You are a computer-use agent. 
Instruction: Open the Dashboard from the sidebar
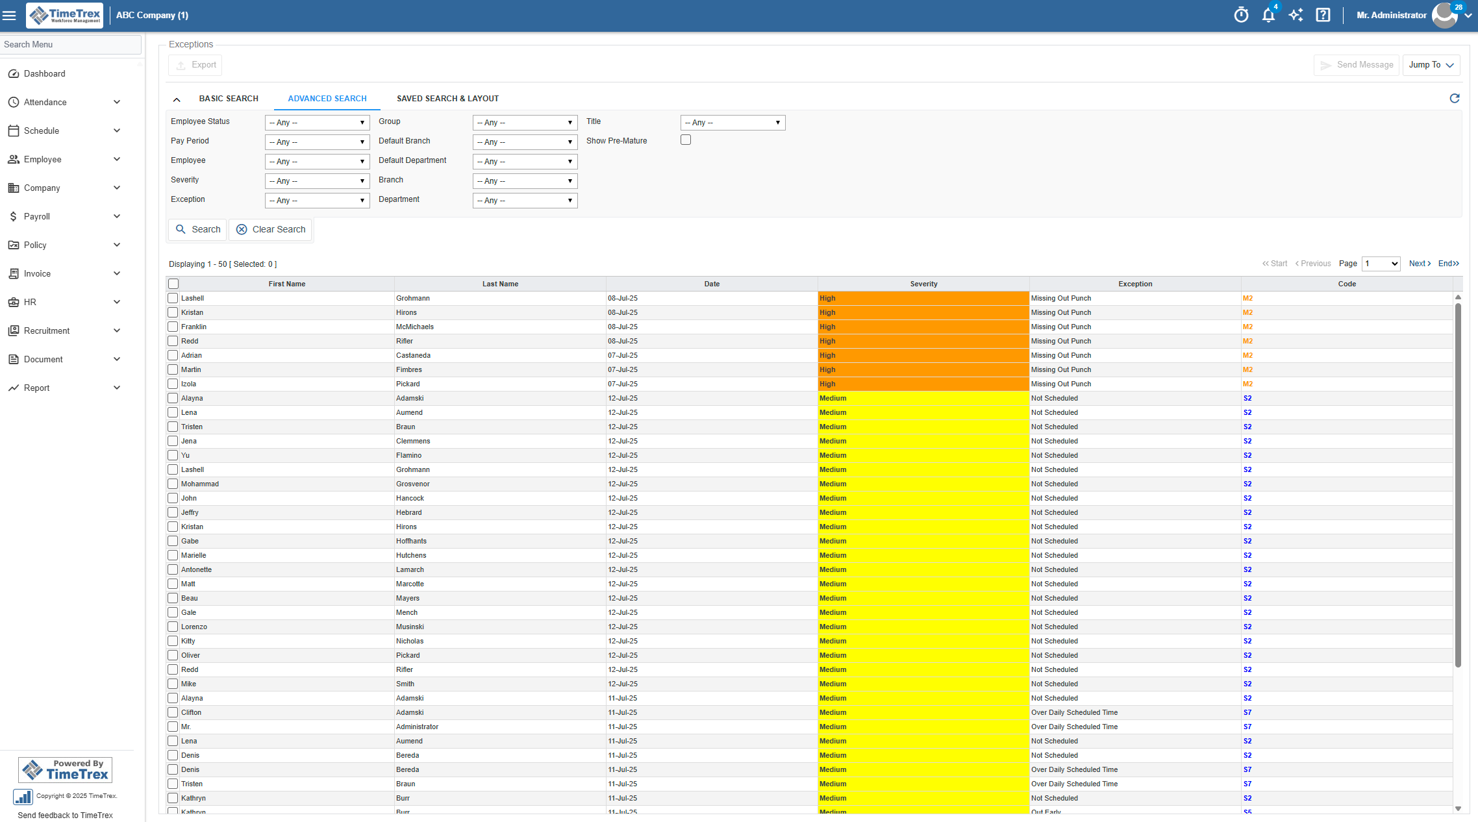44,73
